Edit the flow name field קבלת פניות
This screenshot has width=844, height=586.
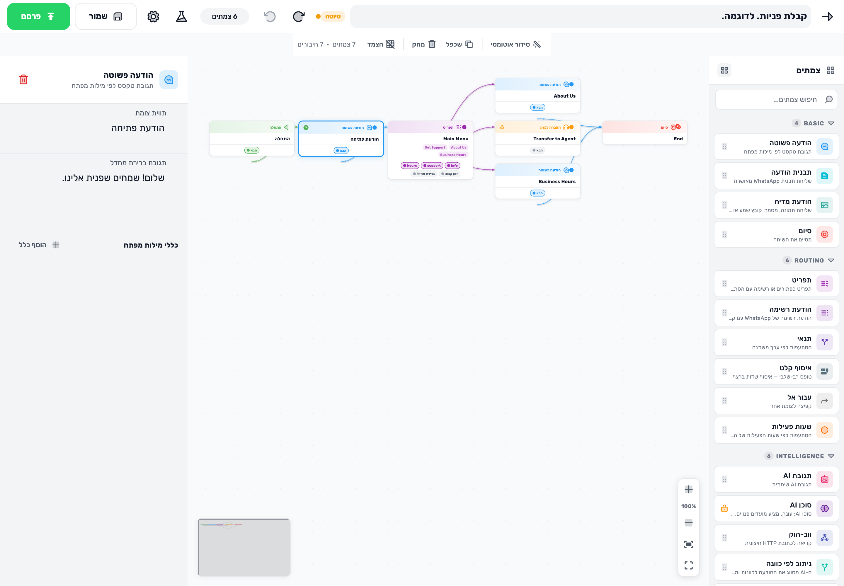point(580,16)
